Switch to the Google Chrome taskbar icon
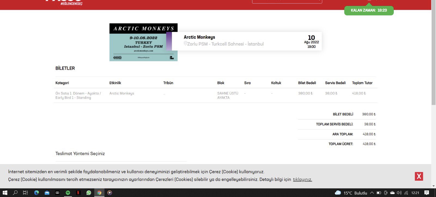Viewport: 436px width, 197px height. pos(99,193)
